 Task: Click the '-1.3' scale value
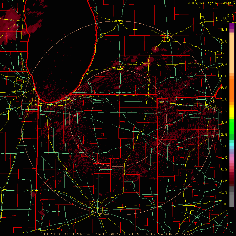(223, 192)
